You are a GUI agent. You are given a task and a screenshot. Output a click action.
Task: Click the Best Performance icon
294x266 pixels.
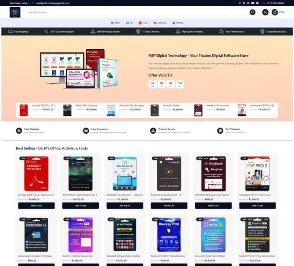pyautogui.click(x=221, y=31)
